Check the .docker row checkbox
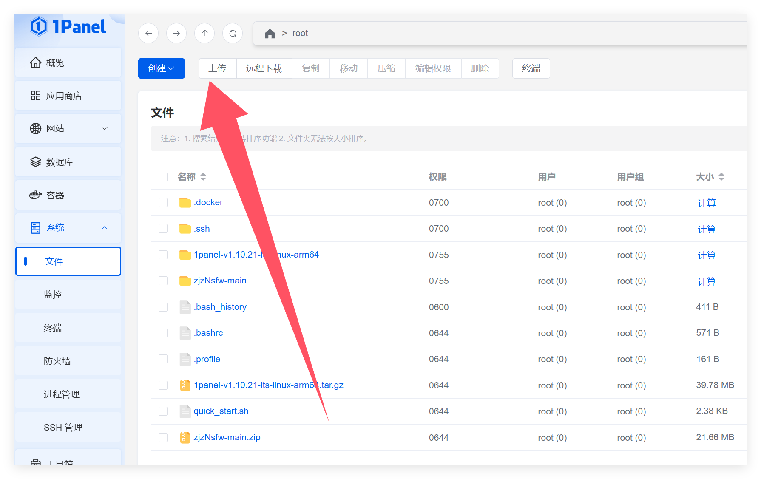This screenshot has height=479, width=761. pos(163,203)
